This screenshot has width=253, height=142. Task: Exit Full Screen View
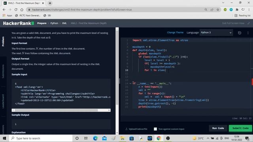[236, 23]
